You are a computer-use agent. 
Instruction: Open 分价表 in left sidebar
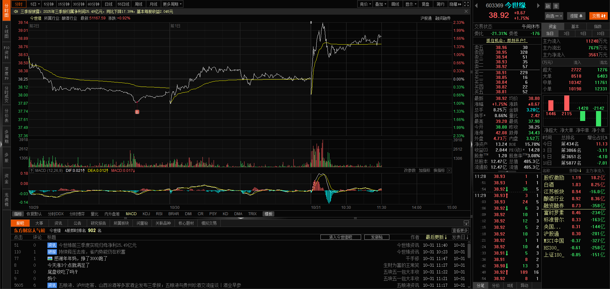pos(6,116)
